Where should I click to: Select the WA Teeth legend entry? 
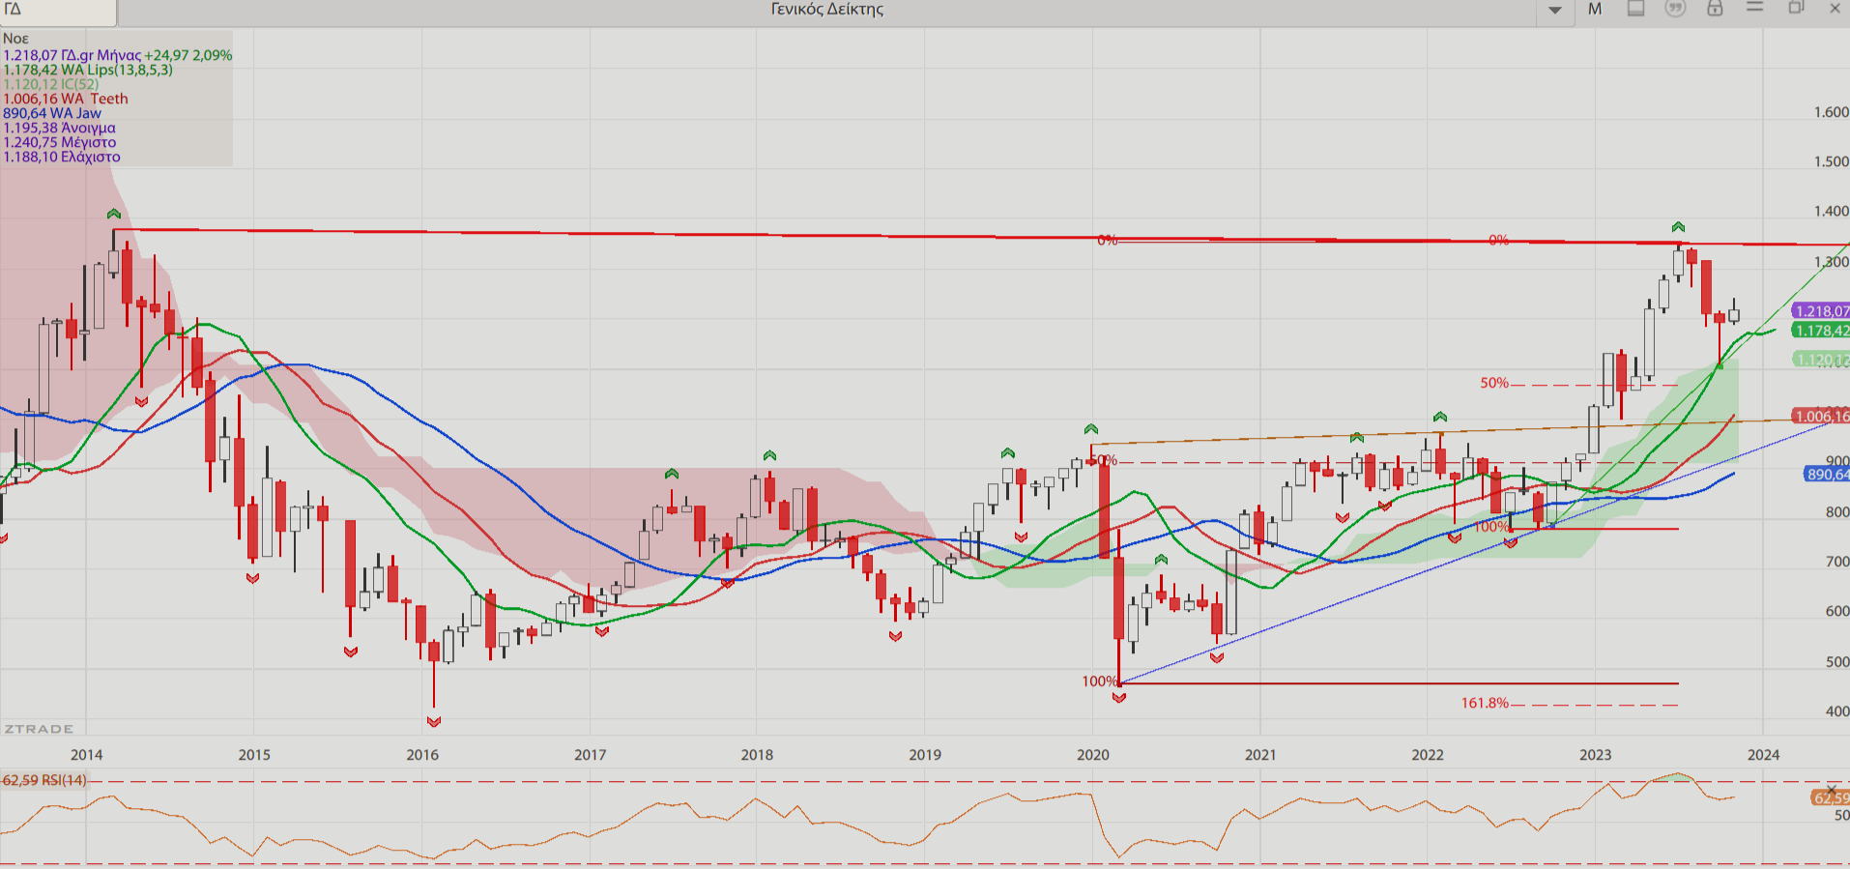66,99
